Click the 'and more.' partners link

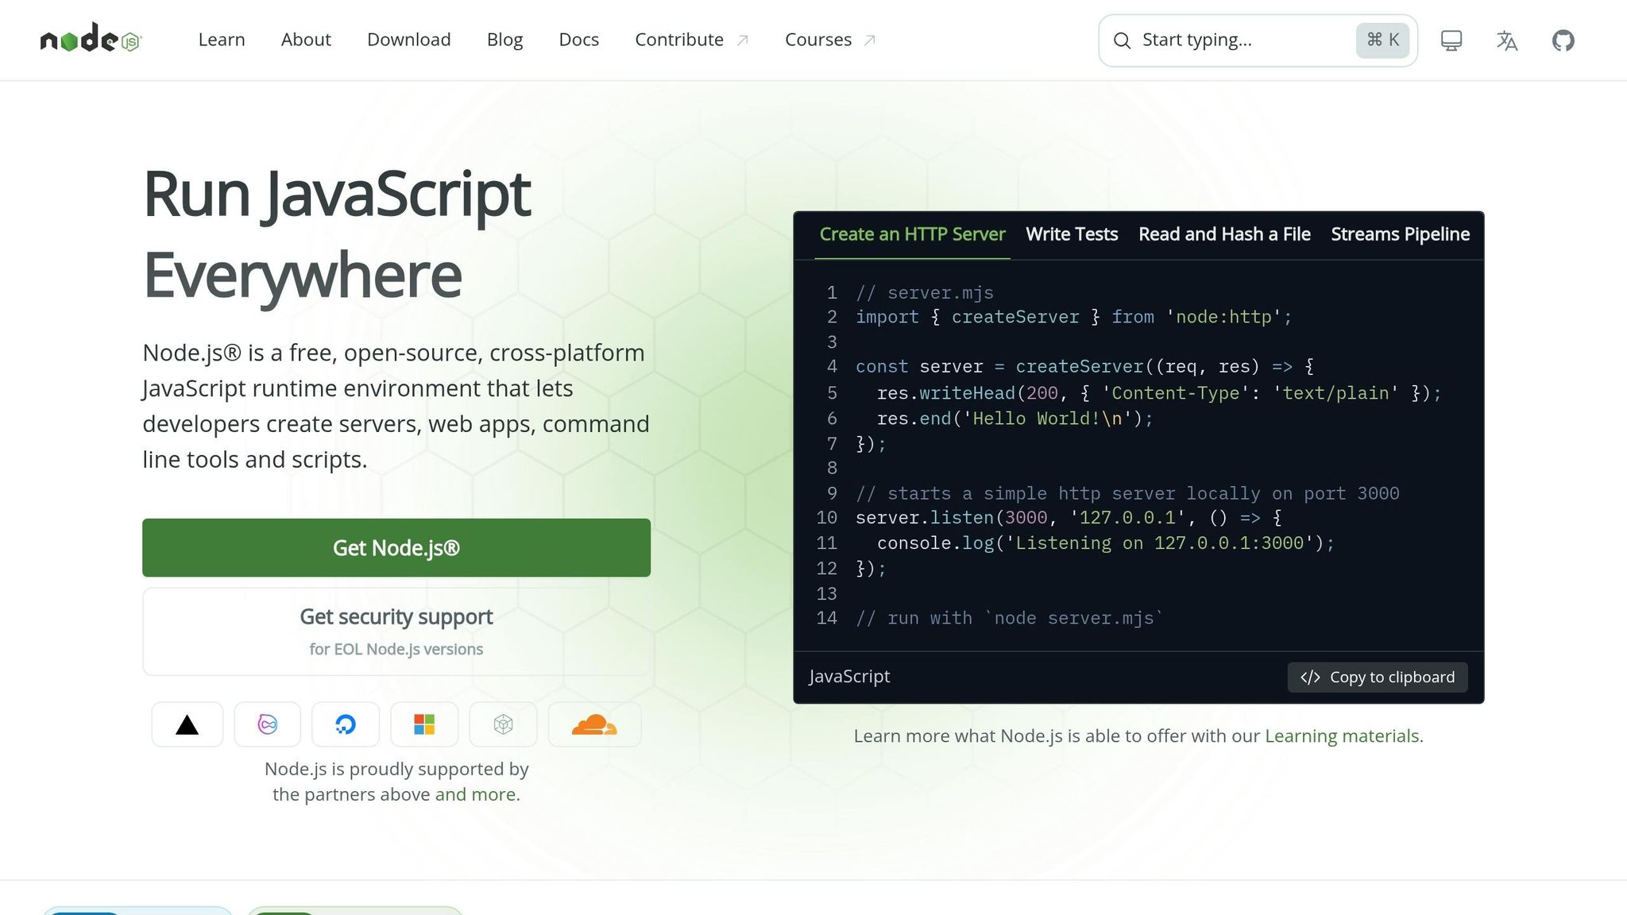pyautogui.click(x=477, y=793)
